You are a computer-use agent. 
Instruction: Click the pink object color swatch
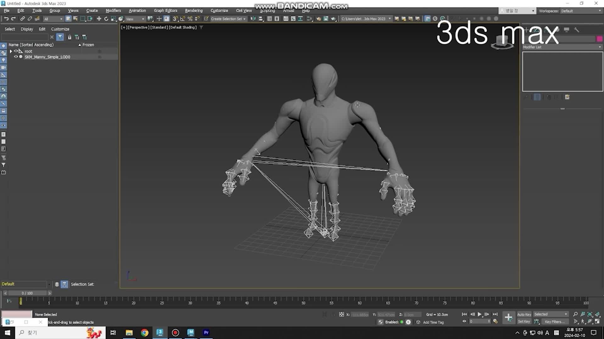click(x=599, y=39)
